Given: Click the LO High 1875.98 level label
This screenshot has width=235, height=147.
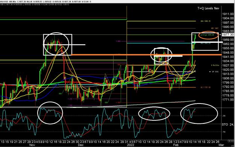Looking at the screenshot, I should [x=207, y=35].
